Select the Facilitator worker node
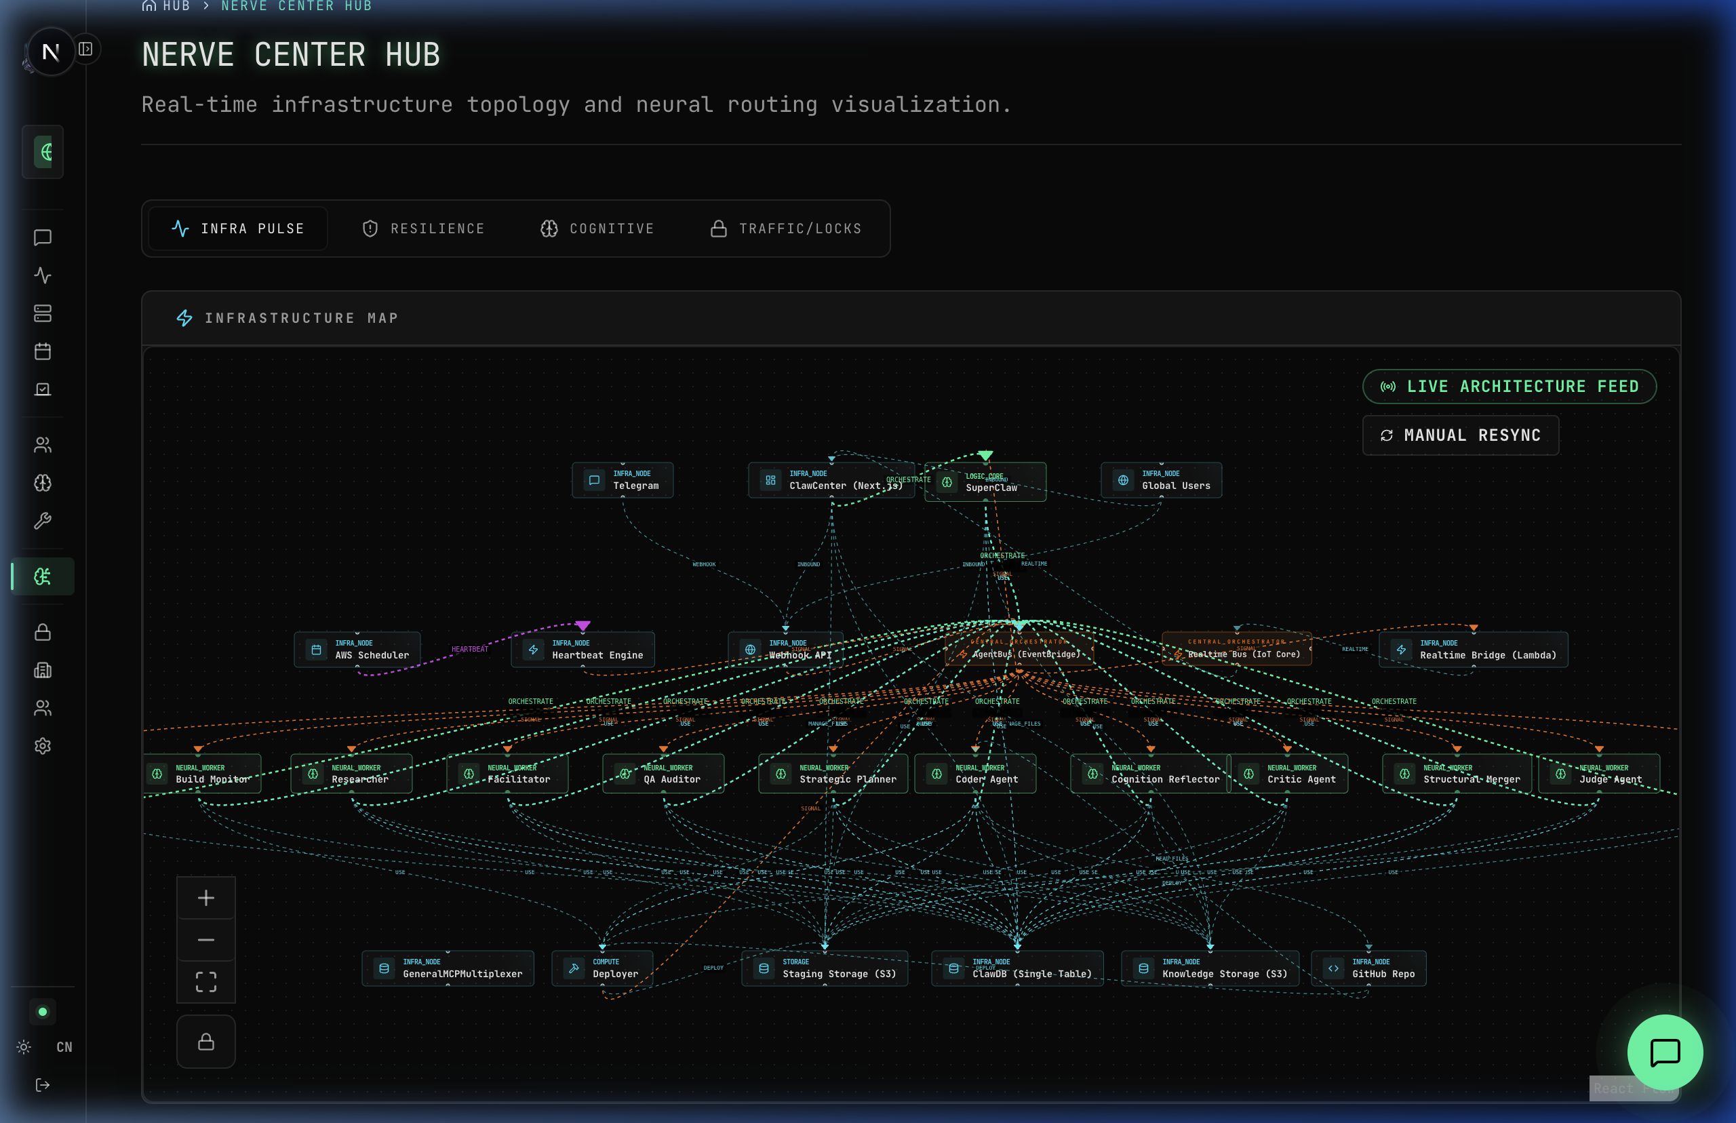This screenshot has width=1736, height=1123. coord(507,774)
